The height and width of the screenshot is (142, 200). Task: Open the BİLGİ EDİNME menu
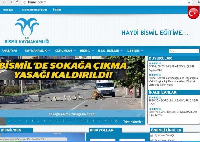(108, 51)
